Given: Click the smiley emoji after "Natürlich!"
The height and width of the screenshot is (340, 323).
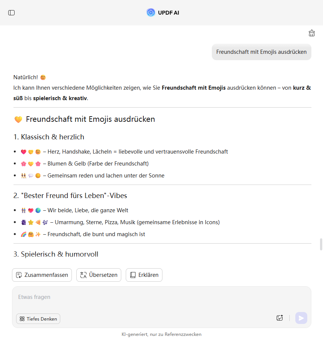Looking at the screenshot, I should pyautogui.click(x=43, y=78).
